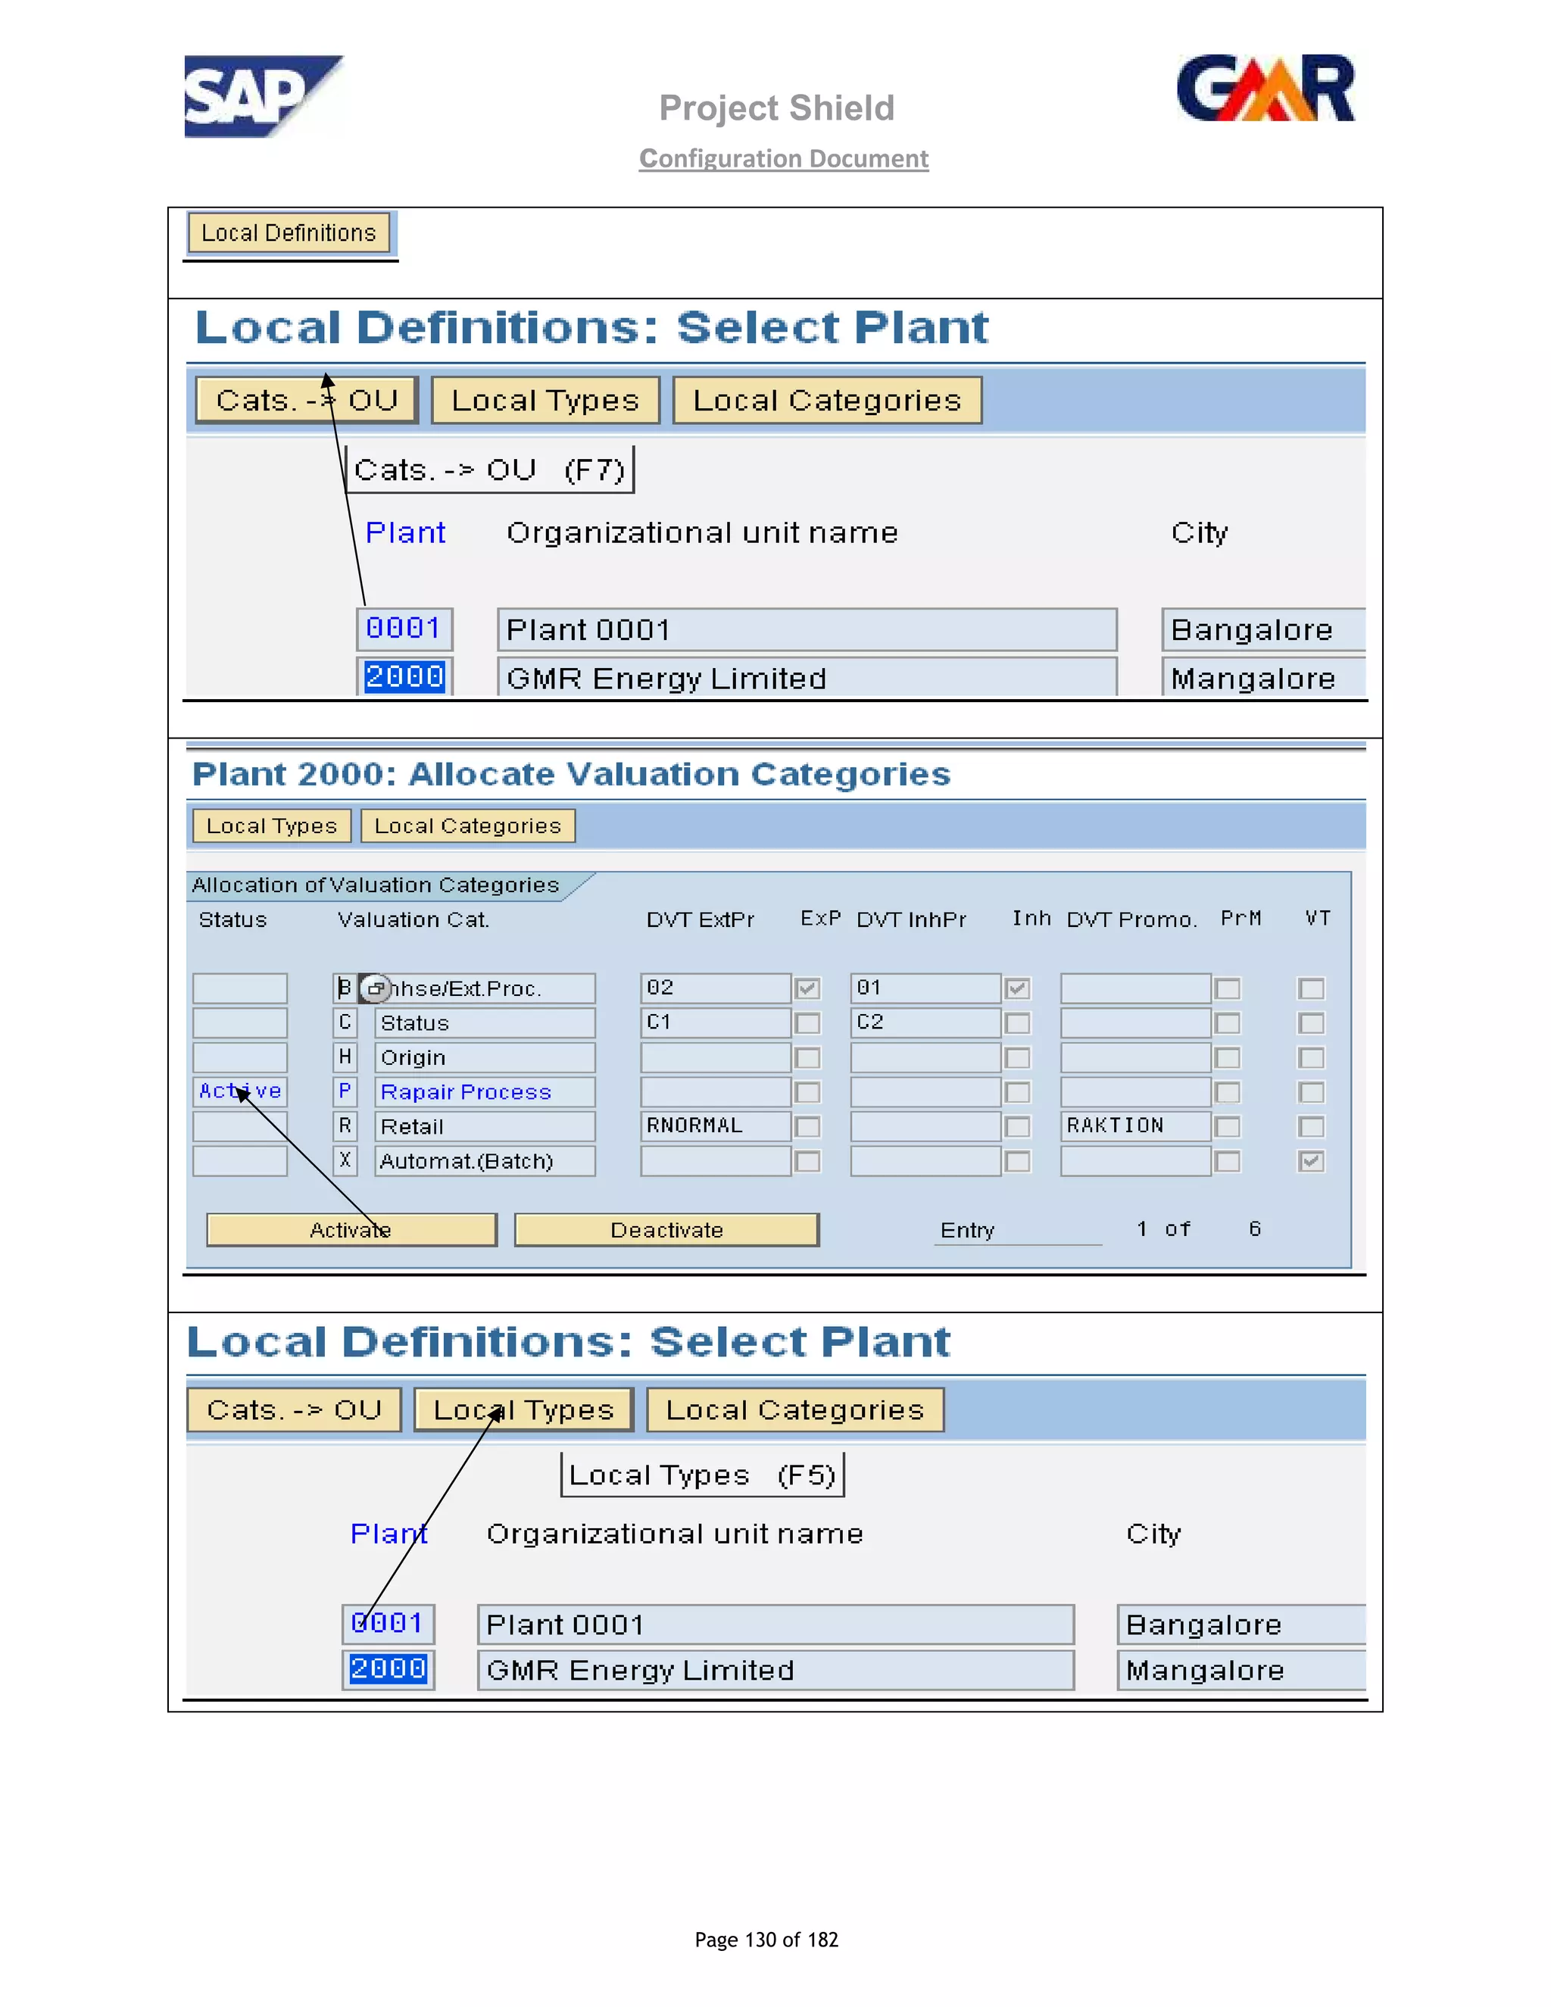The width and height of the screenshot is (1551, 2007).
Task: Select highlighted plant 2000 in top plant list
Action: 404,676
